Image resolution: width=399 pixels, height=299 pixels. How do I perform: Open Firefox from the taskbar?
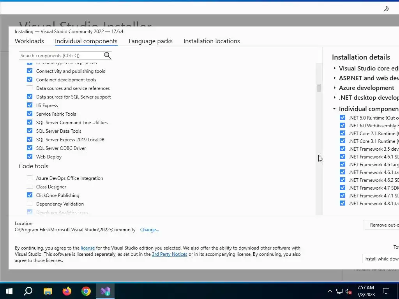pyautogui.click(x=67, y=291)
